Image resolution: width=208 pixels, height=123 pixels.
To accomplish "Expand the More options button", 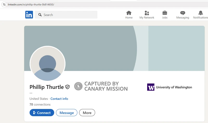I will [87, 113].
